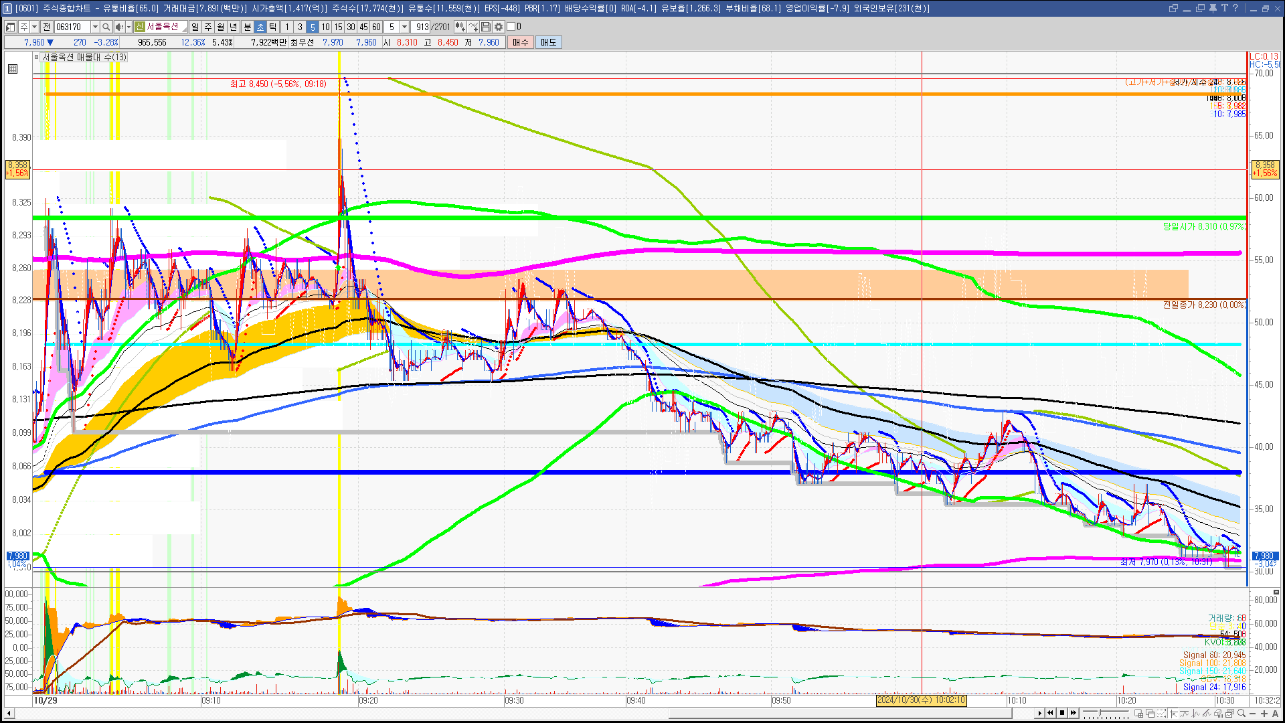
Task: Toggle the D checkbox
Action: [x=511, y=27]
